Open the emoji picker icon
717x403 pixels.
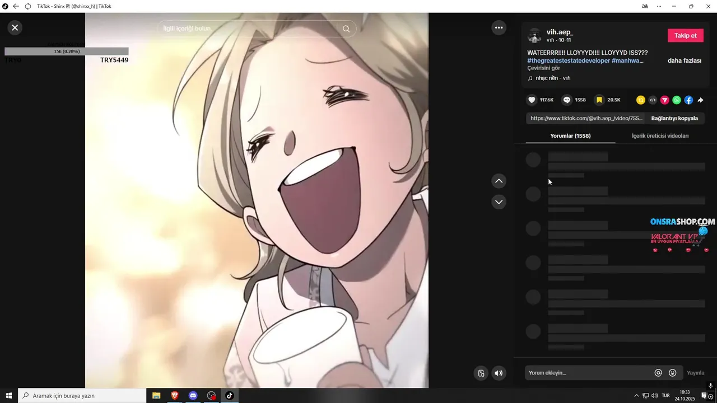pyautogui.click(x=673, y=373)
